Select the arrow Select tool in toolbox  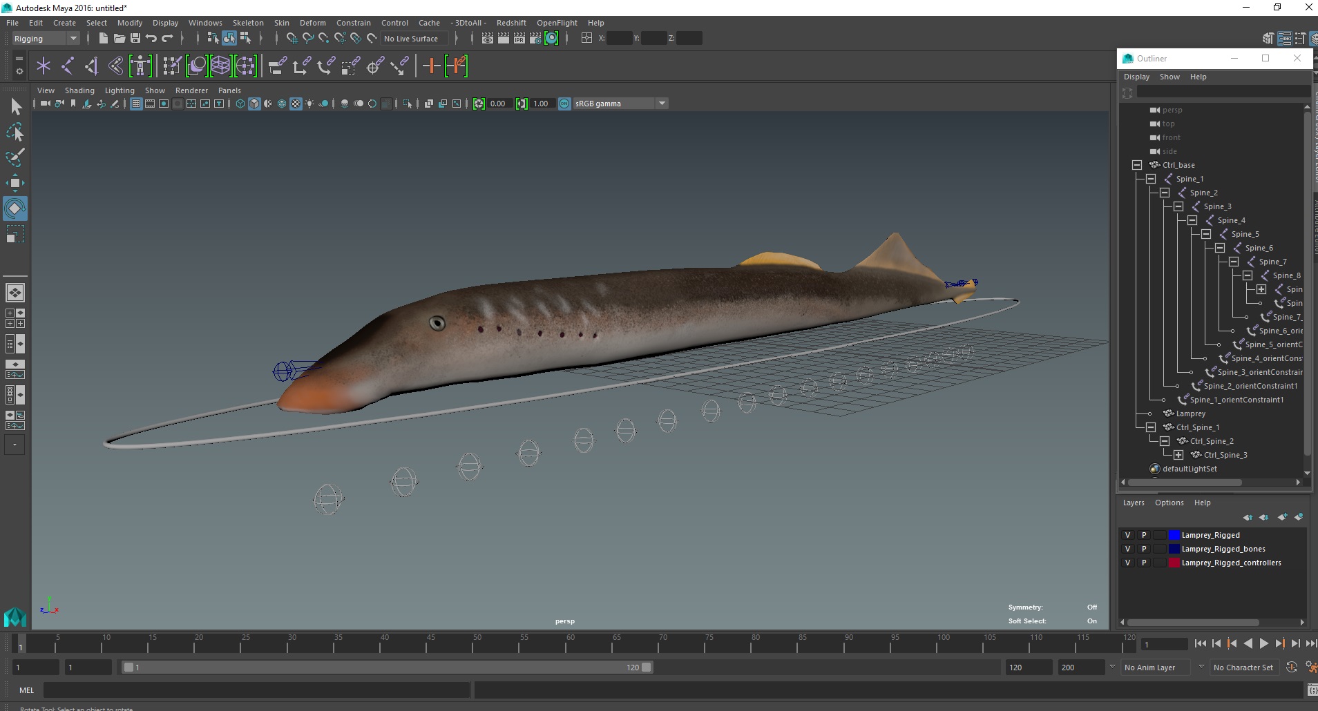click(15, 106)
